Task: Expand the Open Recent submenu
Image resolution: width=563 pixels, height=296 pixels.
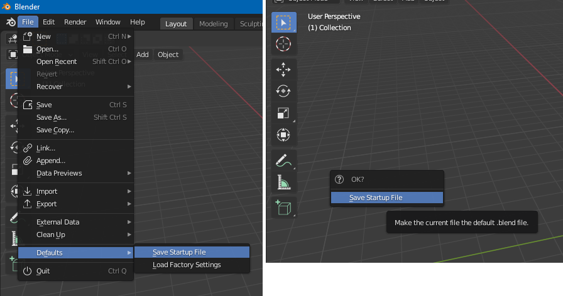Action: pos(76,61)
